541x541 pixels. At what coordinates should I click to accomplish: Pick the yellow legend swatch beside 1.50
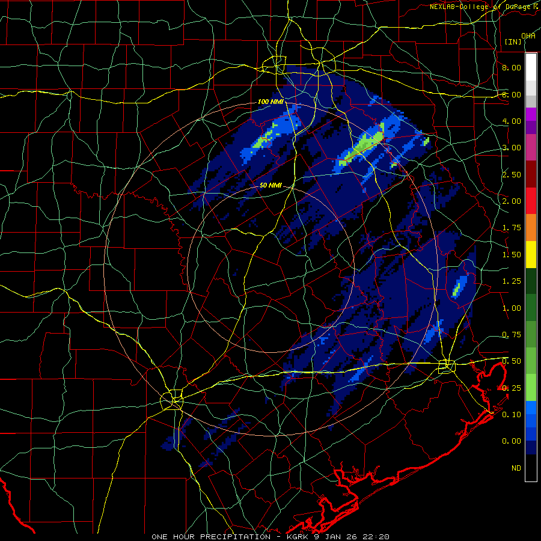tap(531, 254)
